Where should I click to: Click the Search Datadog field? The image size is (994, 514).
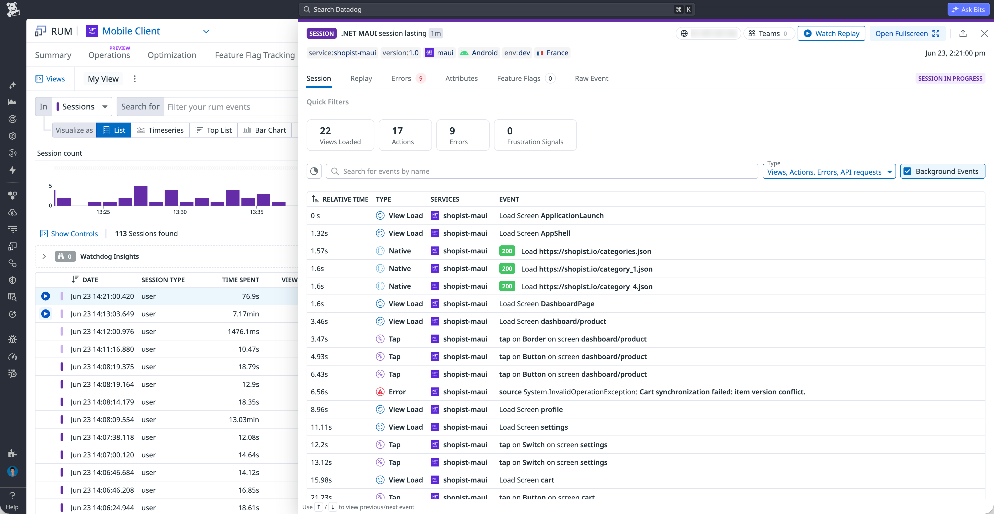pos(497,9)
